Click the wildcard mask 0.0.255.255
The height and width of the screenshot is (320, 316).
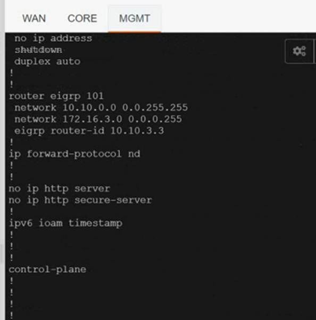coord(155,108)
